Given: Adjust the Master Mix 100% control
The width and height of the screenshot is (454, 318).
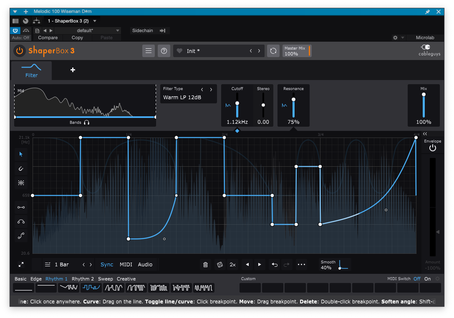Looking at the screenshot, I should (297, 51).
